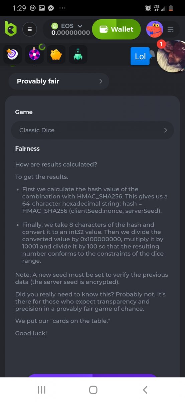Expand the Provably fair chevron
Image resolution: width=185 pixels, height=402 pixels.
[x=101, y=81]
